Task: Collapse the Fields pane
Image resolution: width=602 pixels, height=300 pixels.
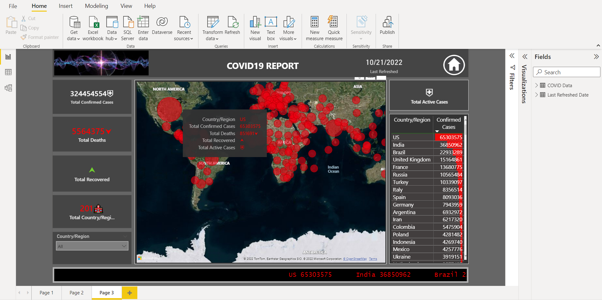Action: tap(596, 57)
